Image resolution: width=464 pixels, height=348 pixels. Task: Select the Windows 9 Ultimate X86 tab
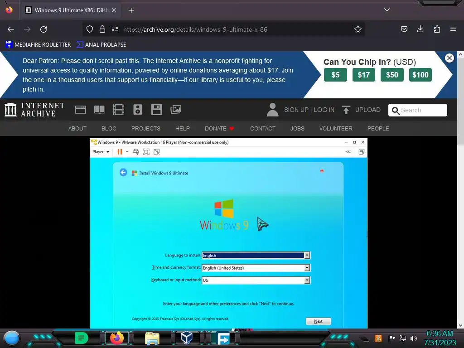click(71, 10)
